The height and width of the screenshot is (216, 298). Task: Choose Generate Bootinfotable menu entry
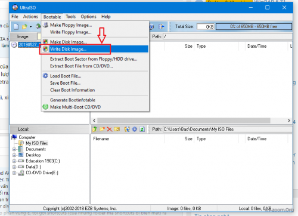95,100
